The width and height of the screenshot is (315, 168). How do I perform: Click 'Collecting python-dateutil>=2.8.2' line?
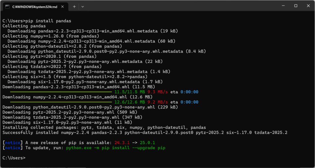pos(62,46)
